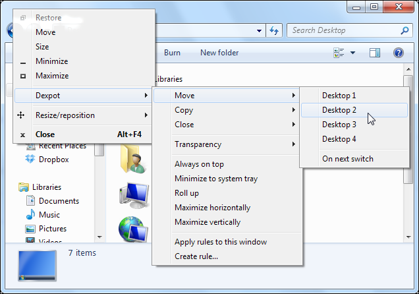Click the refresh arrows icon beside address bar
Screen dimensions: 419x294
tap(274, 30)
